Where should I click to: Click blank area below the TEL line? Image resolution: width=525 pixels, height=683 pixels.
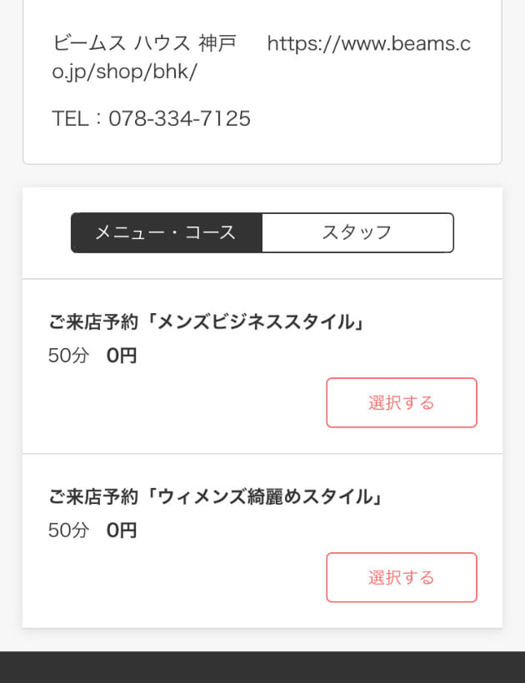262,148
